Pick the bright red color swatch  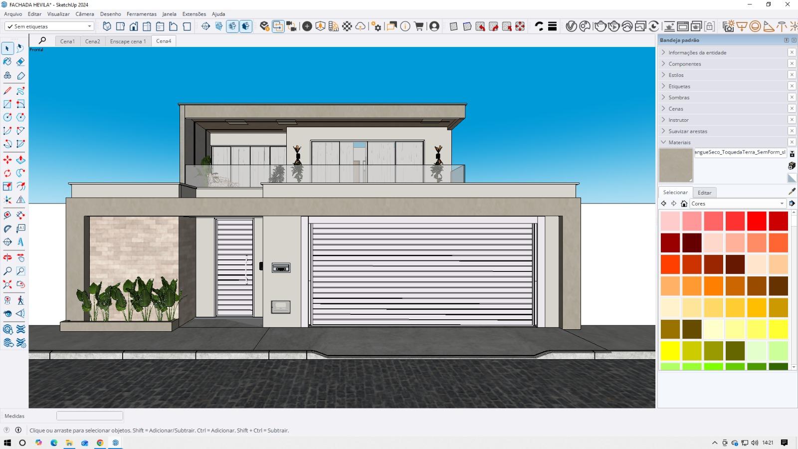pyautogui.click(x=757, y=221)
